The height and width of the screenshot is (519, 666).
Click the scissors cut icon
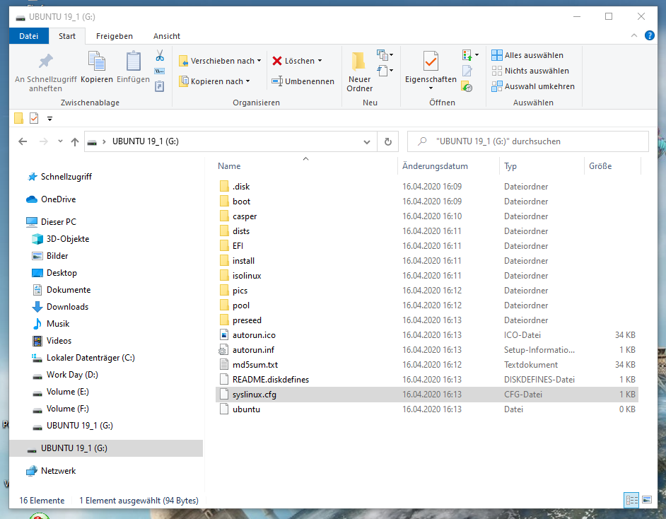[x=160, y=56]
